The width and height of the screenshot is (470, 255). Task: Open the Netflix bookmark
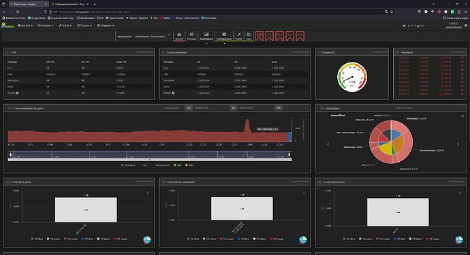165,18
